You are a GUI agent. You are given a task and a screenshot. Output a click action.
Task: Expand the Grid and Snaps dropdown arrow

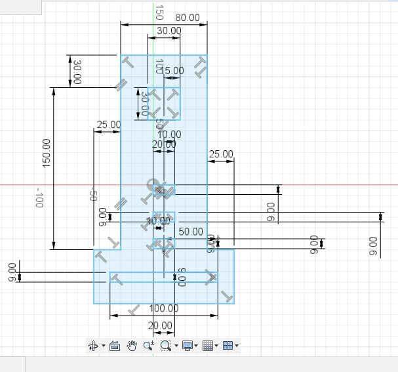[216, 346]
